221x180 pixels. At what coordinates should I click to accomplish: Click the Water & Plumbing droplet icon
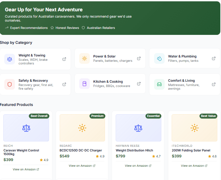coord(159,58)
